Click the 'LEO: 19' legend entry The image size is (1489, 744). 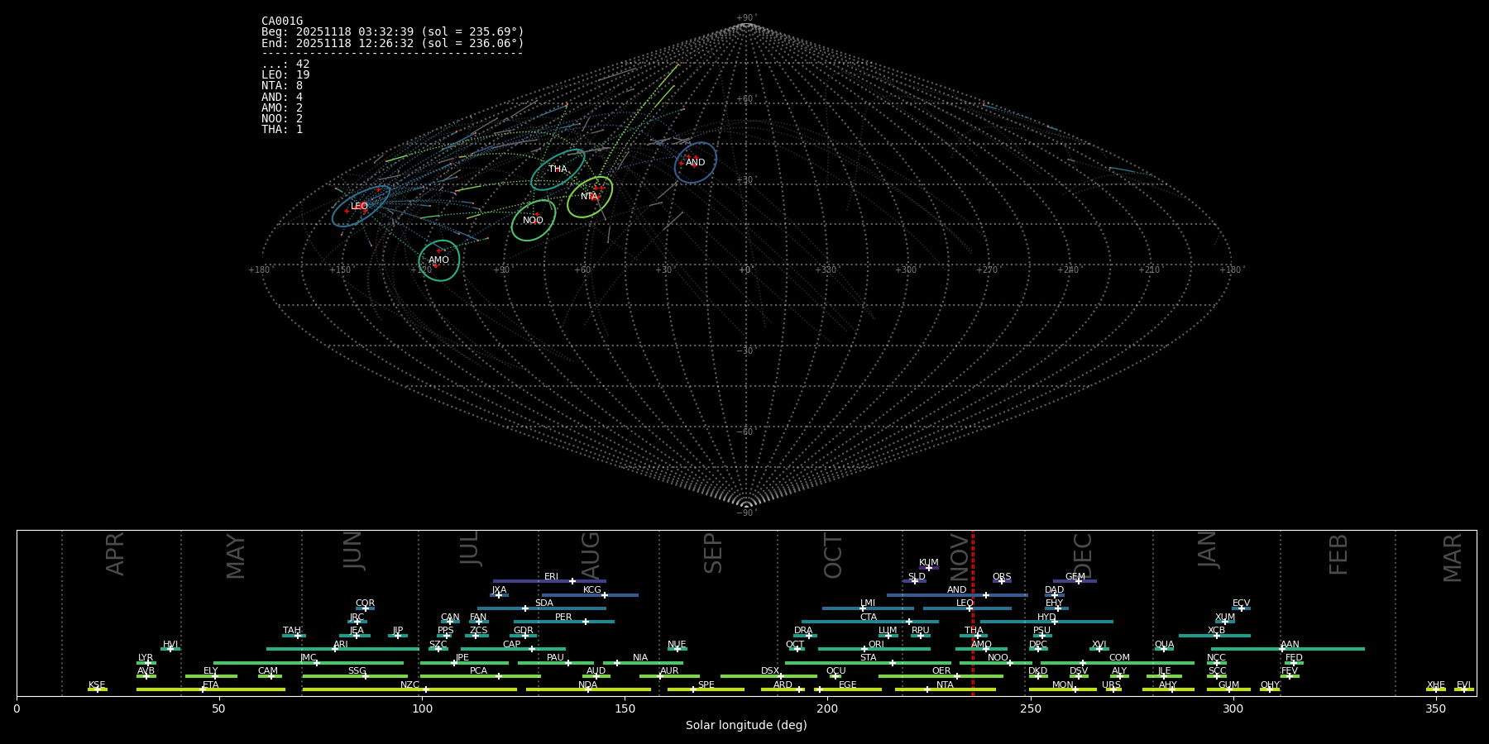pyautogui.click(x=285, y=75)
